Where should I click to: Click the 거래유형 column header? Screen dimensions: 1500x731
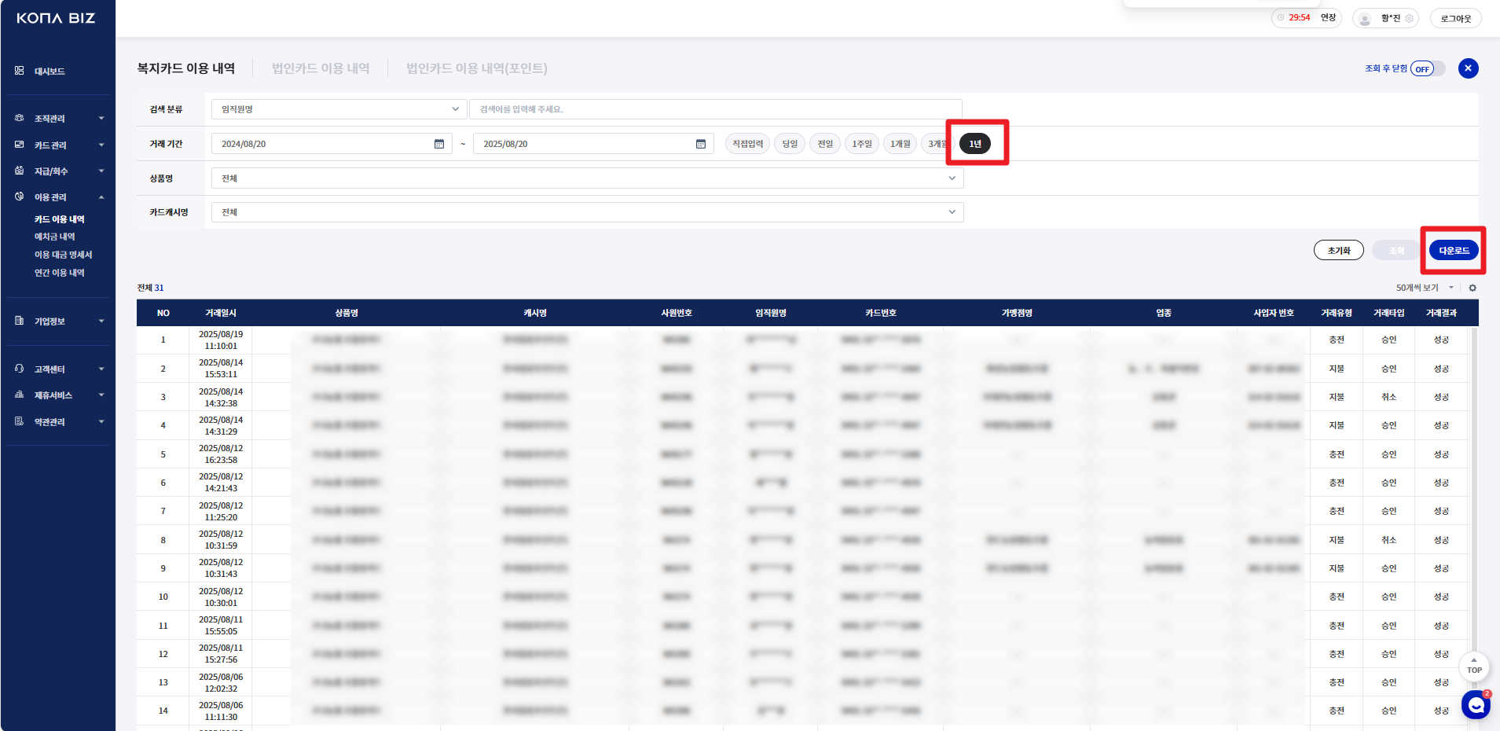[x=1337, y=313]
